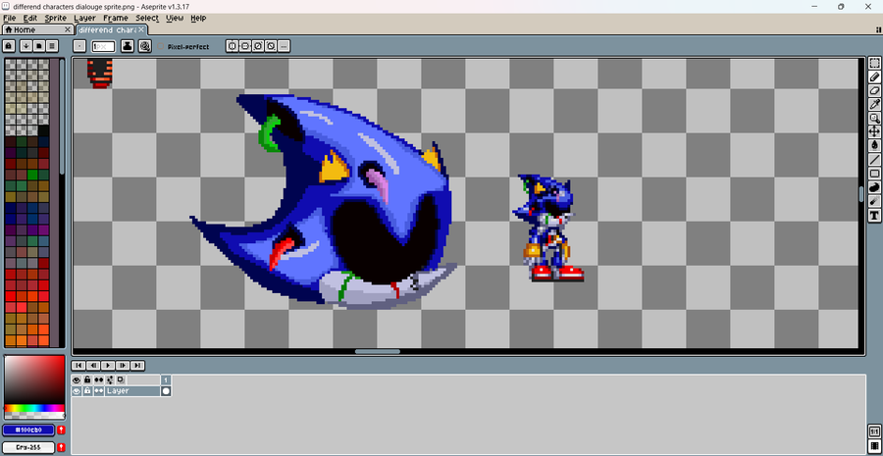Click the foreground color #100cb0 button
883x456 pixels.
tap(28, 431)
